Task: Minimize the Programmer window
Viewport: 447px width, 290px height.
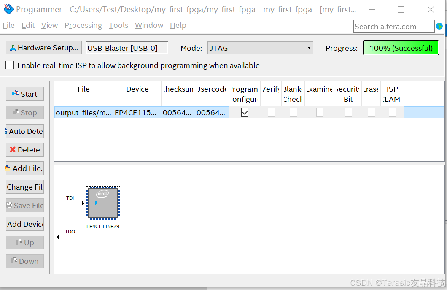Action: (x=372, y=9)
